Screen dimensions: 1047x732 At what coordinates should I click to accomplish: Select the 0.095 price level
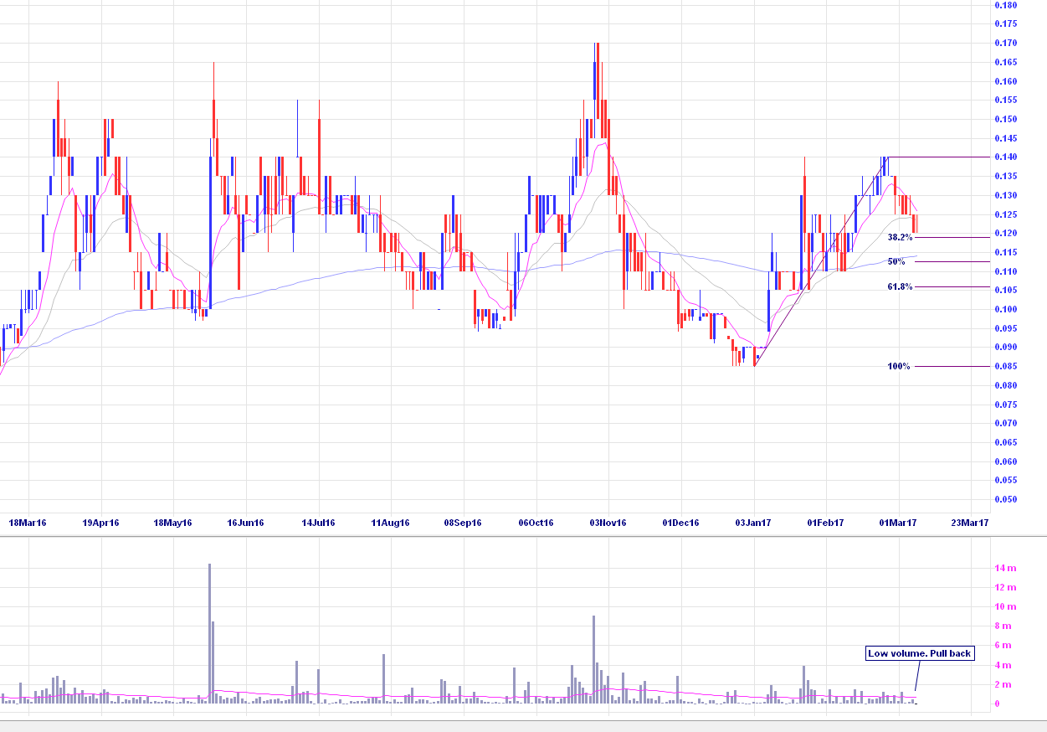tap(1005, 328)
